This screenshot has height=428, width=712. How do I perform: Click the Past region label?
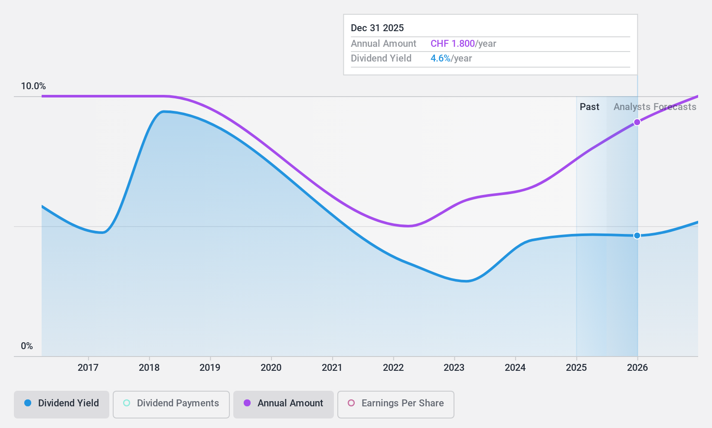pos(589,107)
